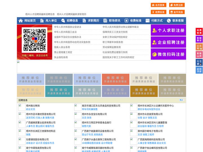Click the orange-red 推荐单位 tile
203x152 pixels.
pos(116,79)
